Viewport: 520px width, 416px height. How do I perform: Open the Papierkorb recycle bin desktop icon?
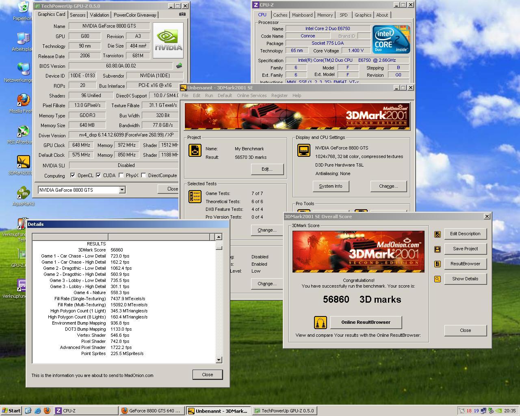click(24, 7)
